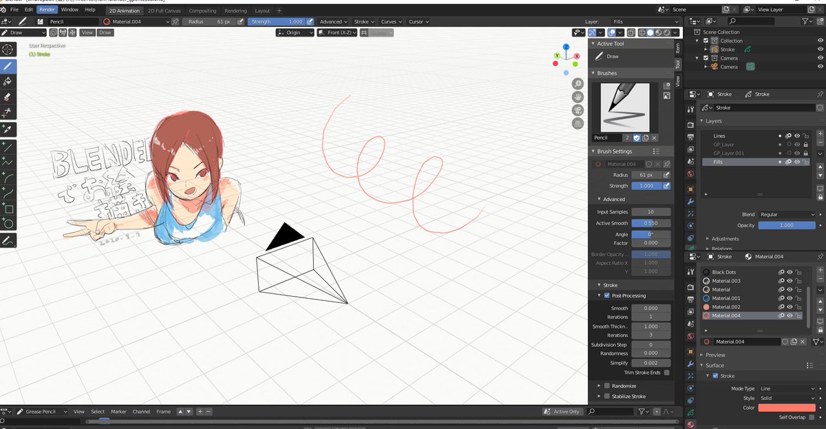This screenshot has height=429, width=826.
Task: Enable the Randomize checkbox
Action: 606,386
